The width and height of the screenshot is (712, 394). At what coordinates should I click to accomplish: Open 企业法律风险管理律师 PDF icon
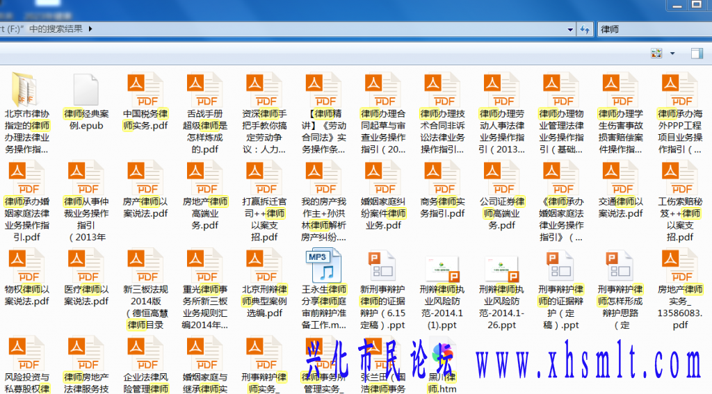pos(145,354)
